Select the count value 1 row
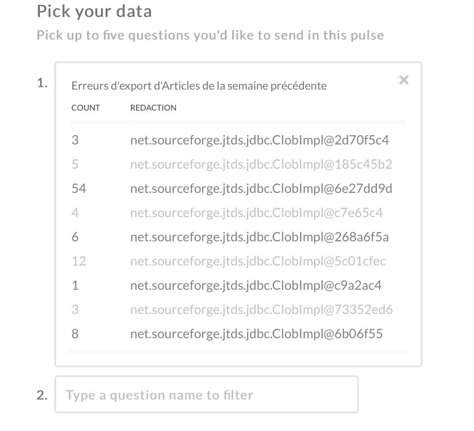The image size is (474, 431). [75, 285]
